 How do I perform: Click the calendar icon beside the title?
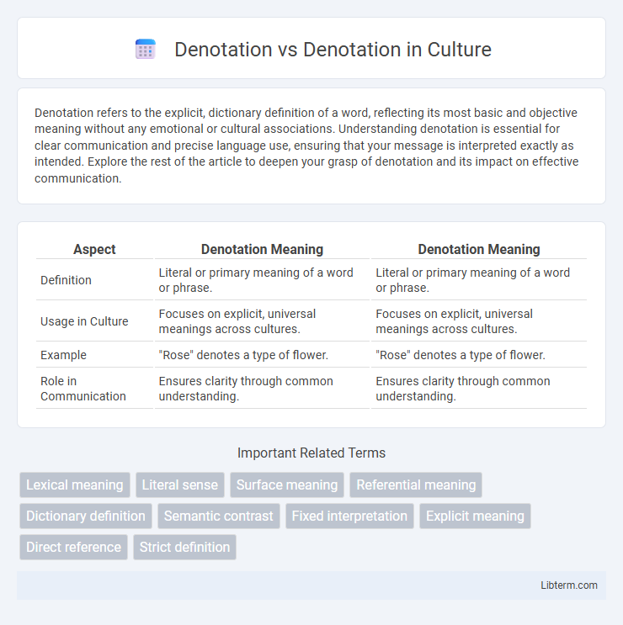145,50
